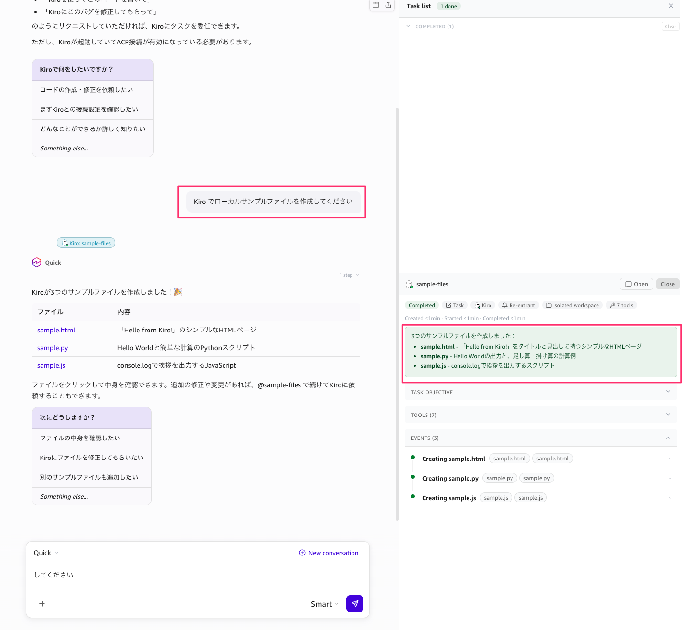
Task: Open the sample.js link in the file table
Action: [x=51, y=365]
